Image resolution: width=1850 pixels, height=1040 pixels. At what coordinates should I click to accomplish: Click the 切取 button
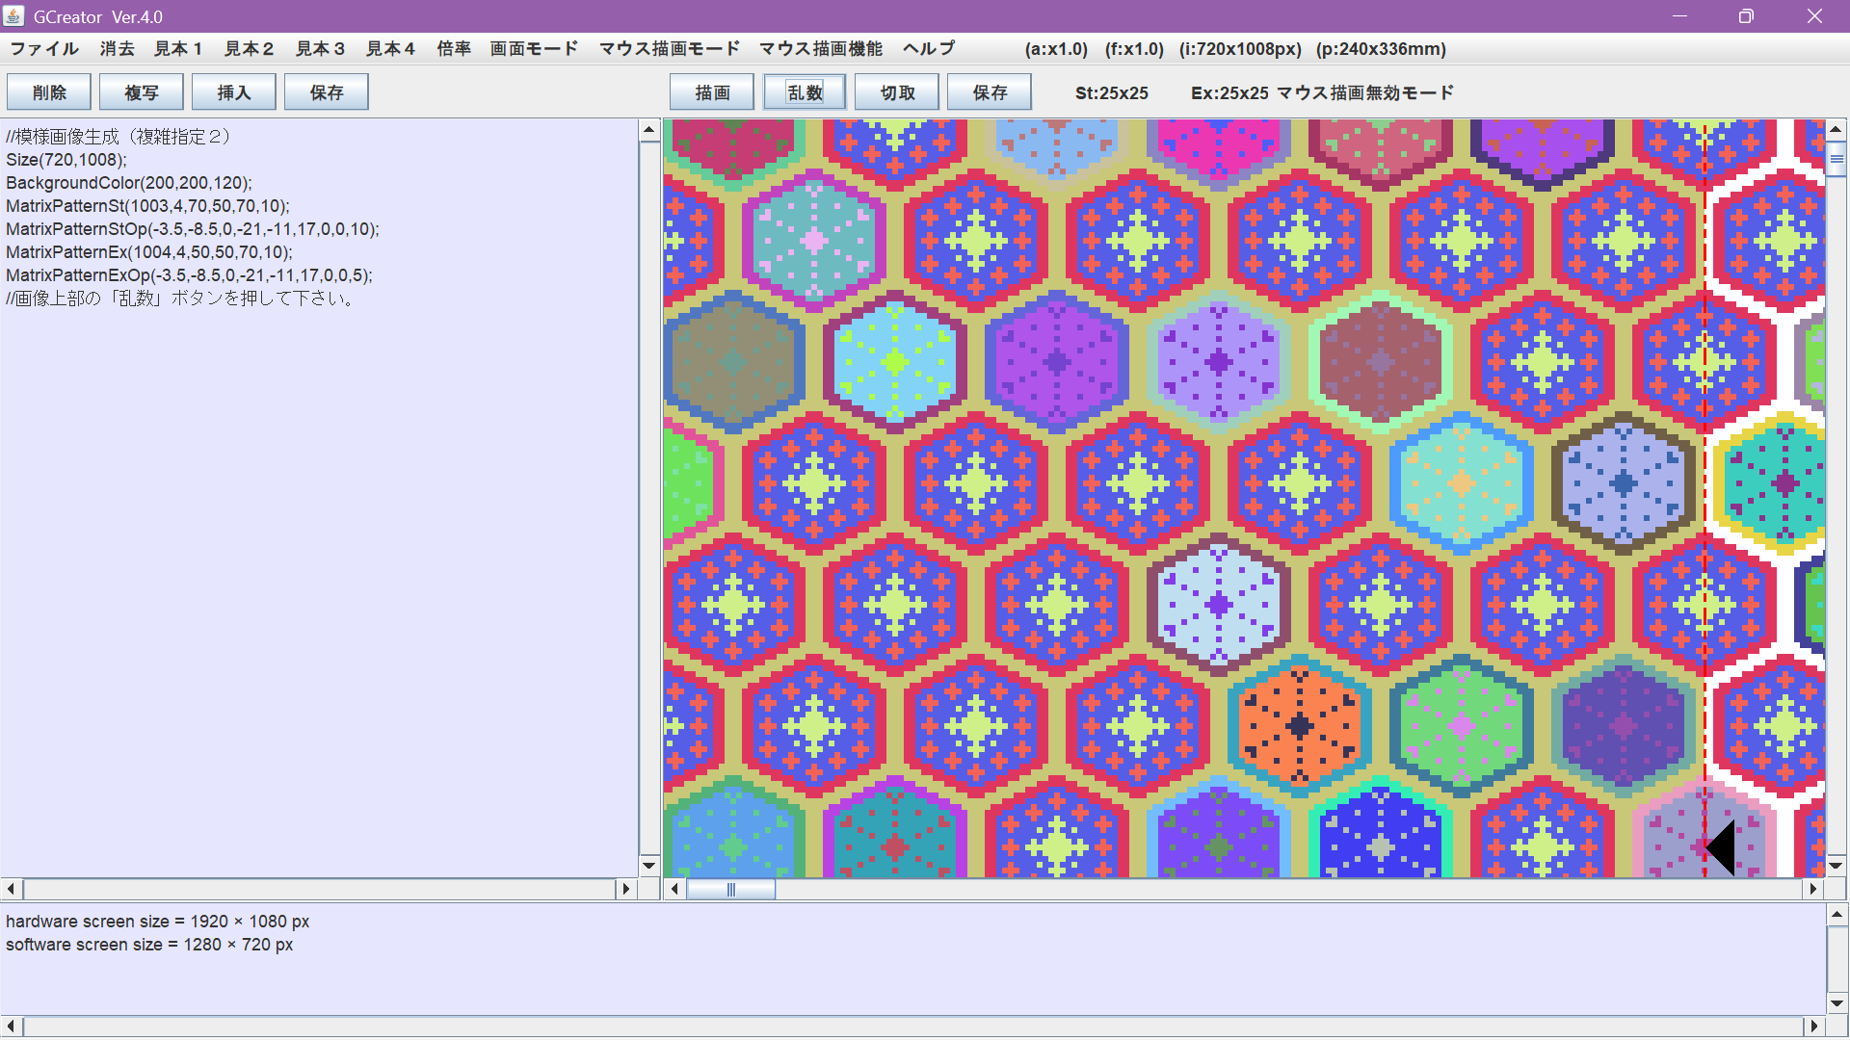pyautogui.click(x=897, y=92)
